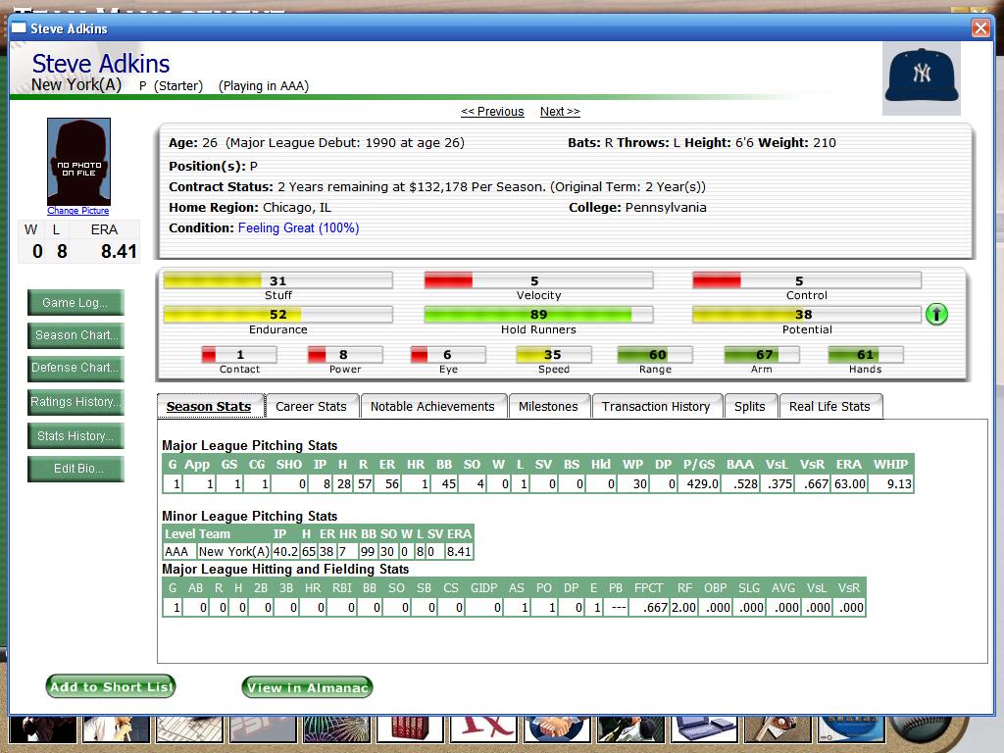Click the .528 BAA cell
The image size is (1004, 753).
pos(743,484)
